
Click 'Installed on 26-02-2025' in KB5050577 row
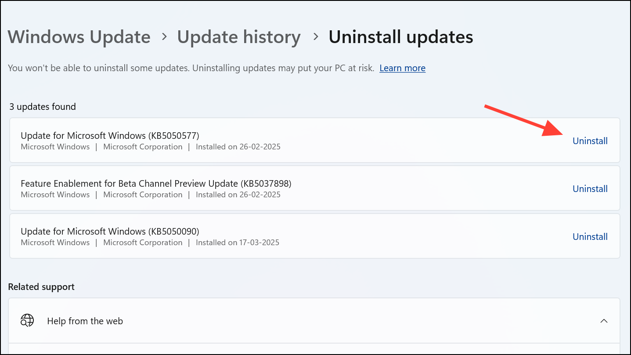click(238, 147)
